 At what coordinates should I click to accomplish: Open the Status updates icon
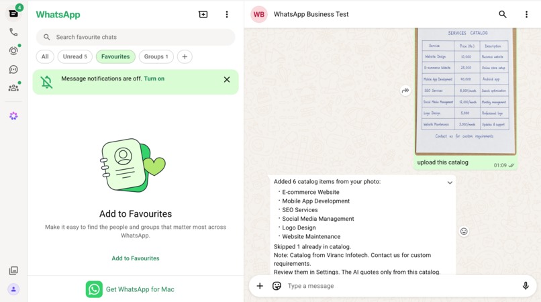(x=13, y=51)
